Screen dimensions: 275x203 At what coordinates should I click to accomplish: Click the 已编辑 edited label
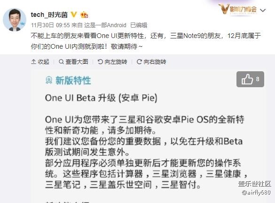coord(139,25)
